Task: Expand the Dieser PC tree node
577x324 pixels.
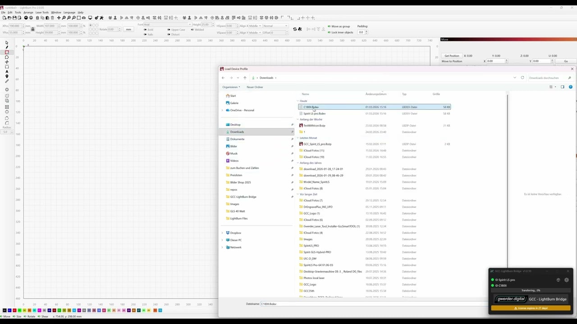Action: pos(222,240)
